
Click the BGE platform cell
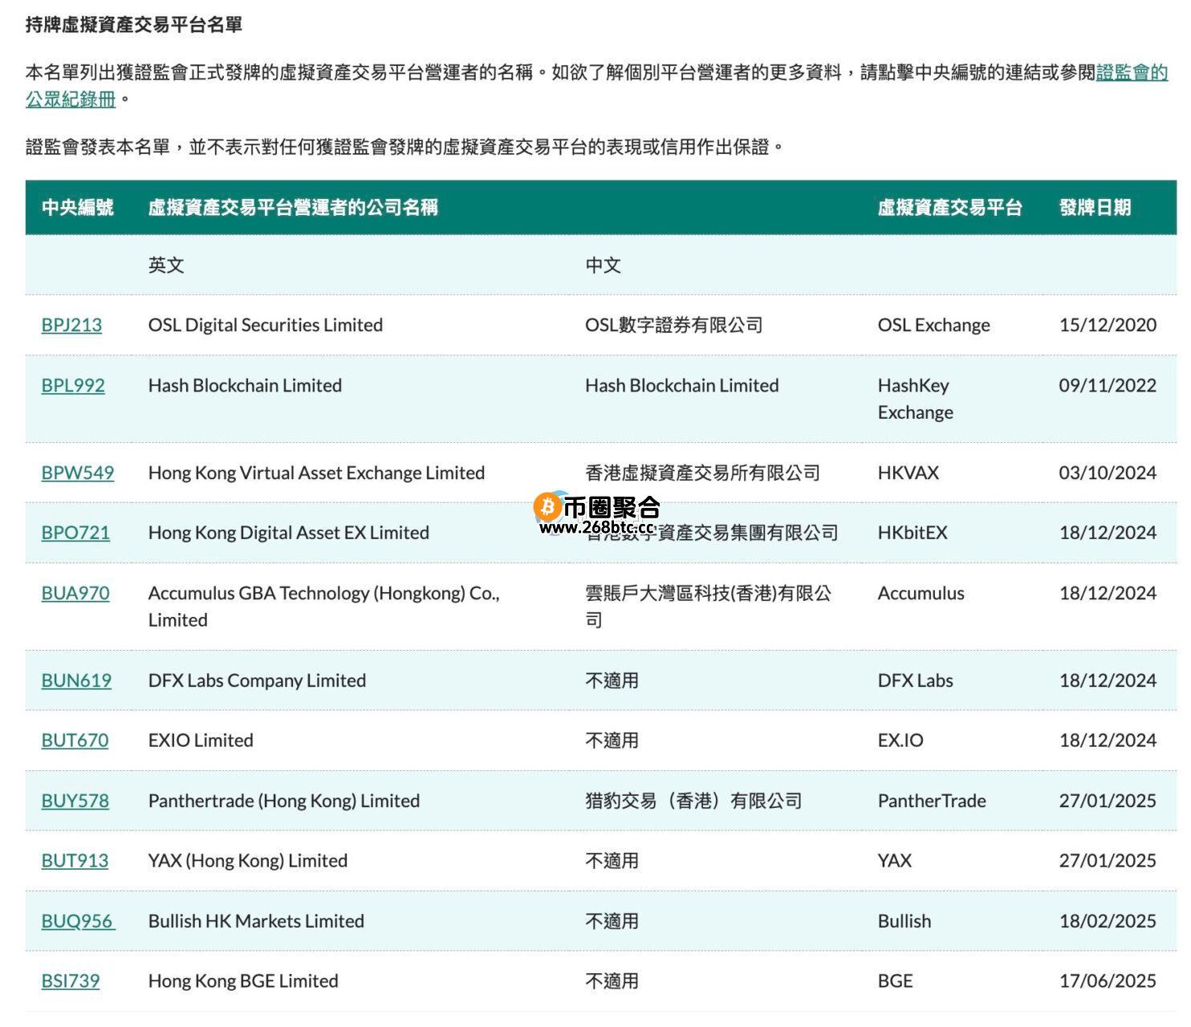coord(896,981)
